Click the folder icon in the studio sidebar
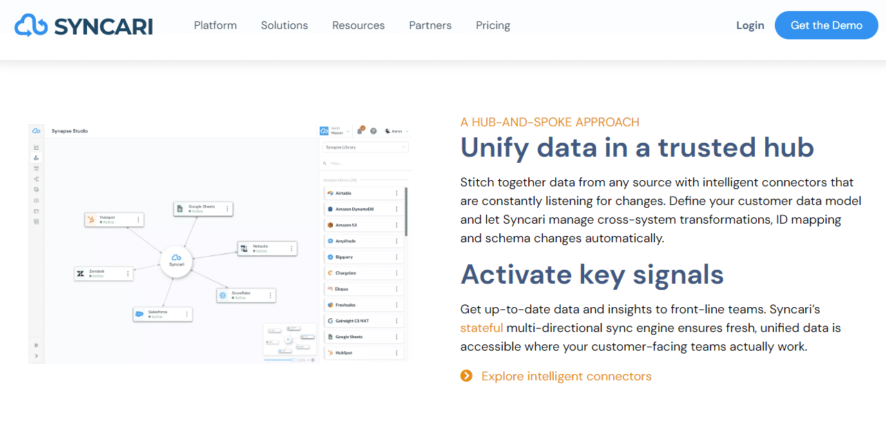Viewport: 886px width, 430px height. [x=37, y=211]
